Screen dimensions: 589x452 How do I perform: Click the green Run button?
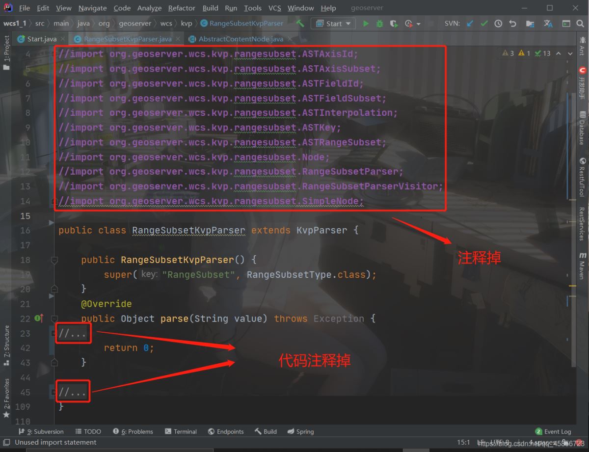click(366, 24)
